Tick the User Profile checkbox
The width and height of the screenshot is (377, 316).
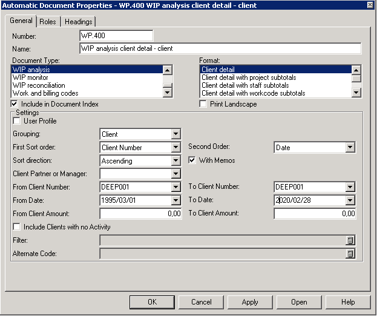tap(16, 121)
